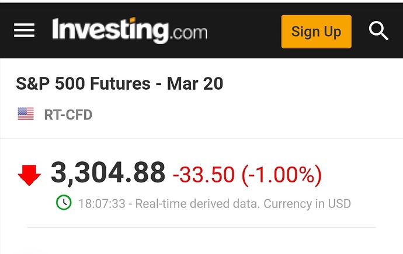Open search with the magnifier icon

(378, 31)
